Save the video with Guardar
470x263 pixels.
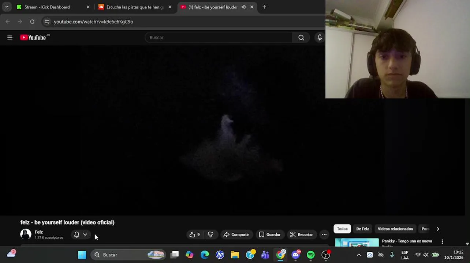click(x=270, y=235)
